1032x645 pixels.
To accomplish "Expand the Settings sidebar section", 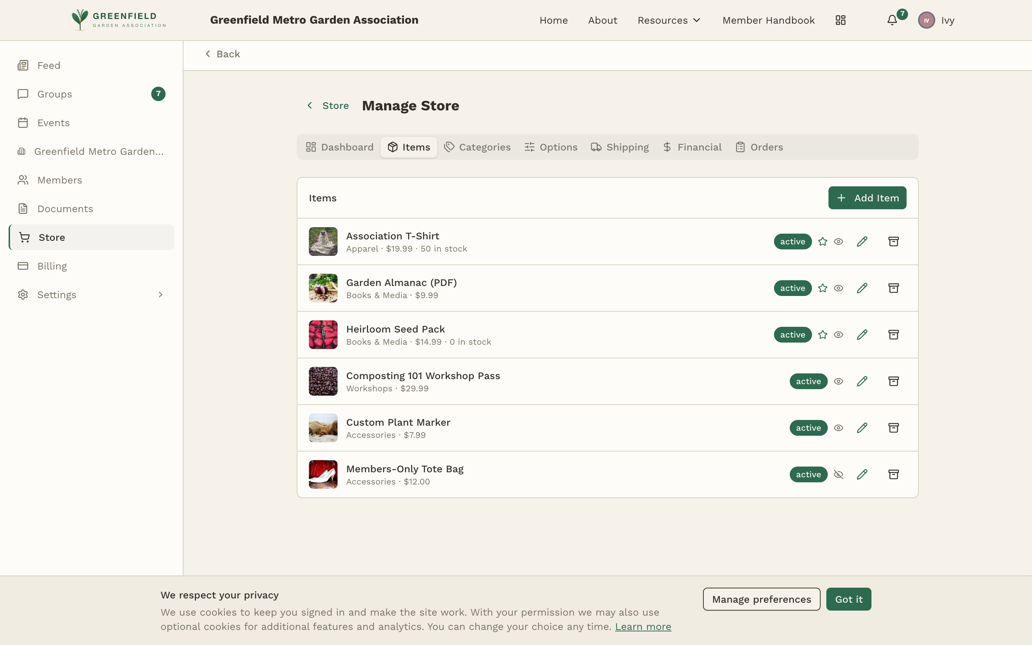I will 91,294.
